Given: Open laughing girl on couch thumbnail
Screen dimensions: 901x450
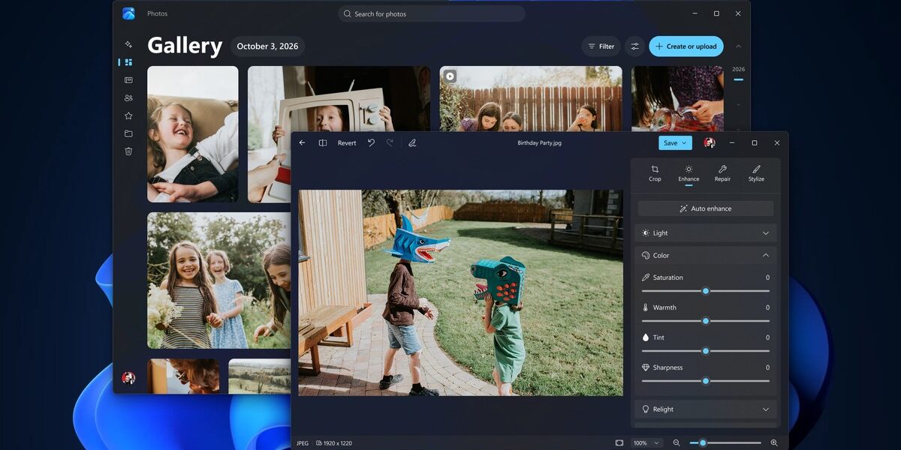Looking at the screenshot, I should (193, 134).
